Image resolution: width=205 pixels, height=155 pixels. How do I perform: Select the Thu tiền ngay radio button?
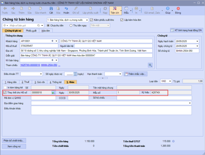(x=71, y=25)
